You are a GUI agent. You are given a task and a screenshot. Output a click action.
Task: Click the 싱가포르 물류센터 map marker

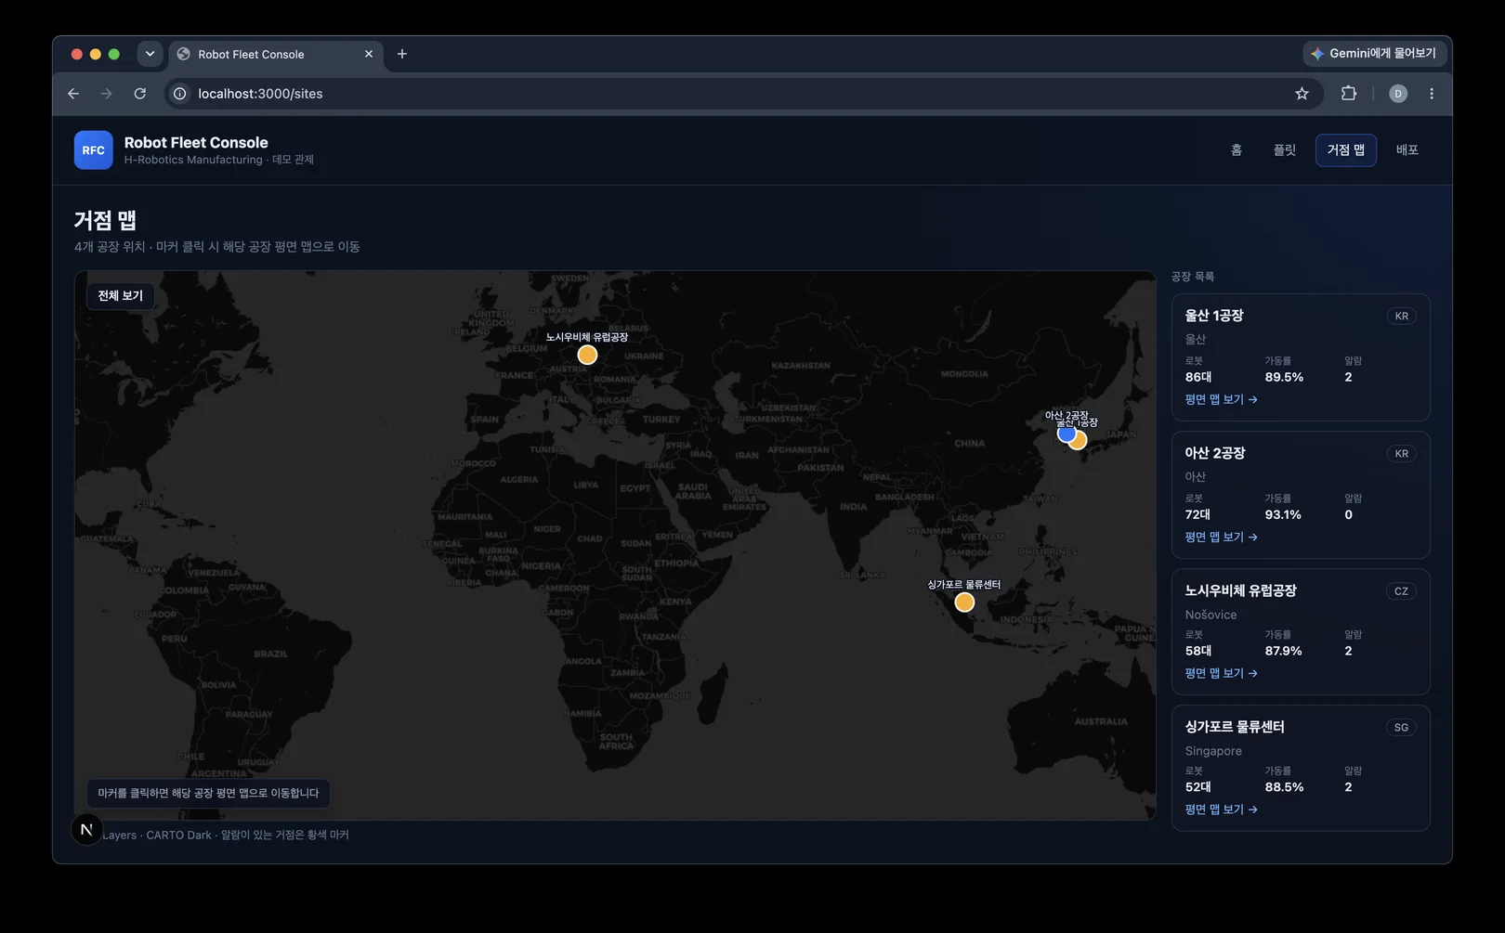(964, 603)
